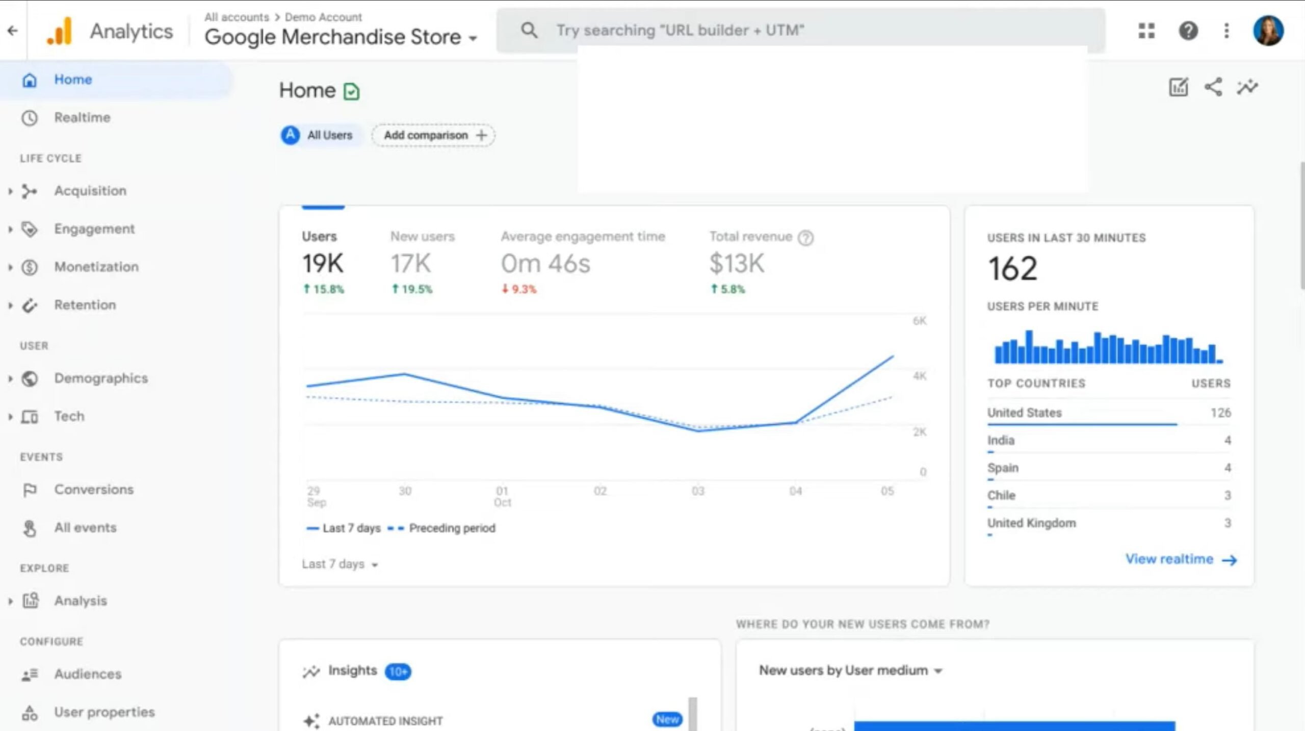The image size is (1305, 731).
Task: Click the Monetization dollar icon
Action: click(30, 267)
